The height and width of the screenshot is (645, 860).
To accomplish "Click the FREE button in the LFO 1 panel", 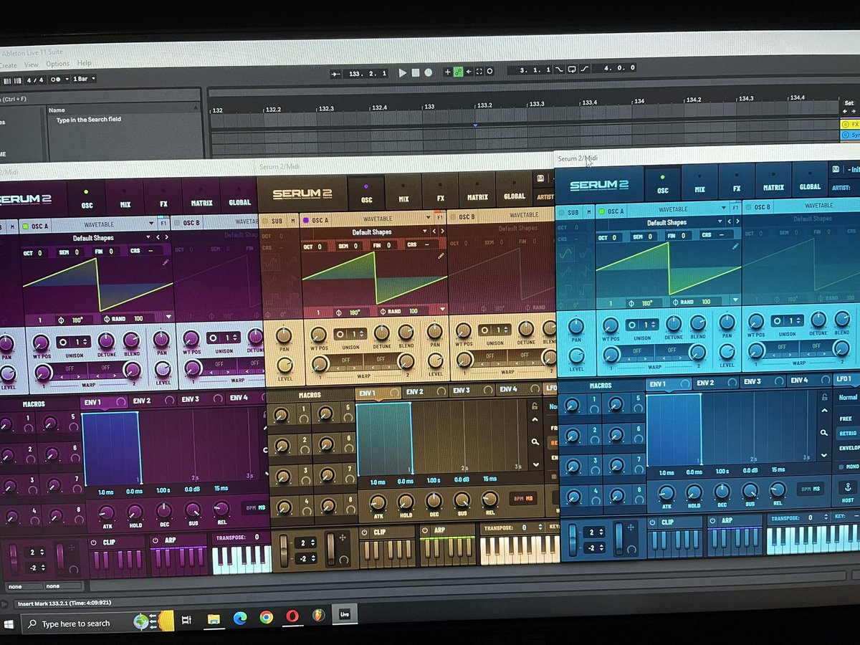I will [846, 418].
